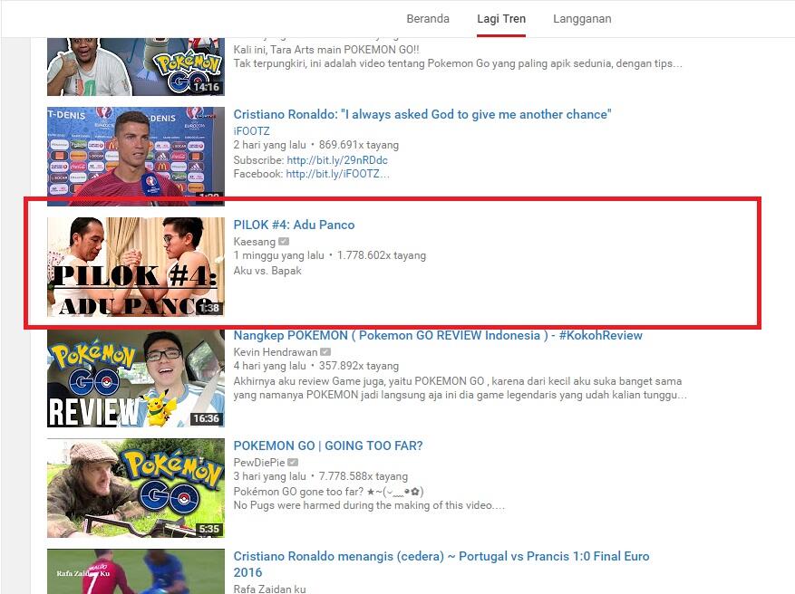This screenshot has height=594, width=795.
Task: Click the "Aku vs. Bapak" description
Action: pos(267,271)
